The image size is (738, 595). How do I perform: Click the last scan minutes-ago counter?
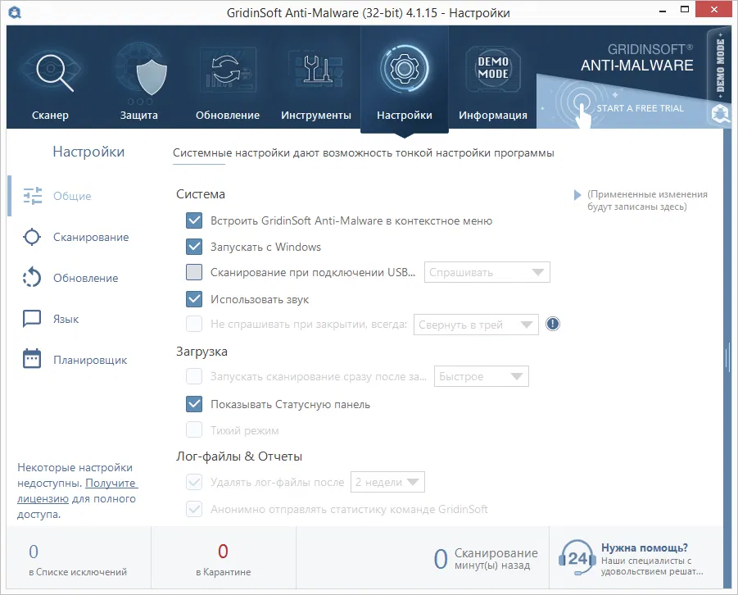click(486, 559)
